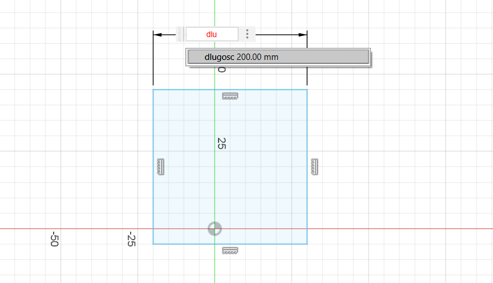Click the -50 axis label
The height and width of the screenshot is (283, 493).
tap(54, 239)
